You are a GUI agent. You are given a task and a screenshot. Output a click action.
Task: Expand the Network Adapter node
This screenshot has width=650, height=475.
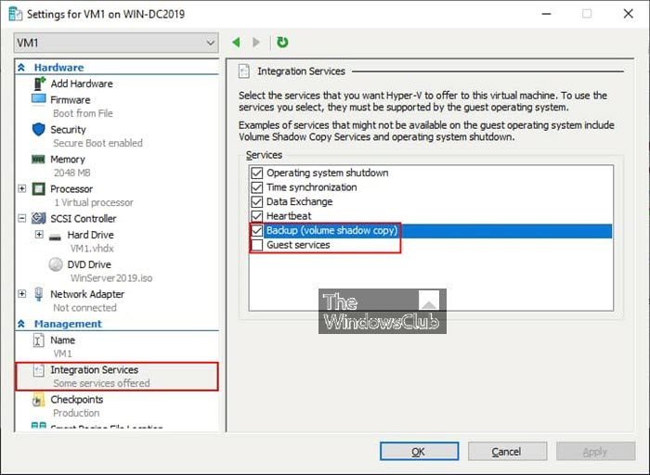[22, 293]
